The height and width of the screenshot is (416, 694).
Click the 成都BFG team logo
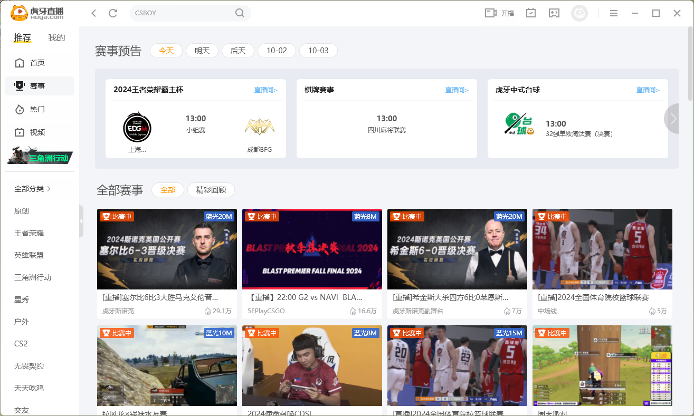coord(260,127)
